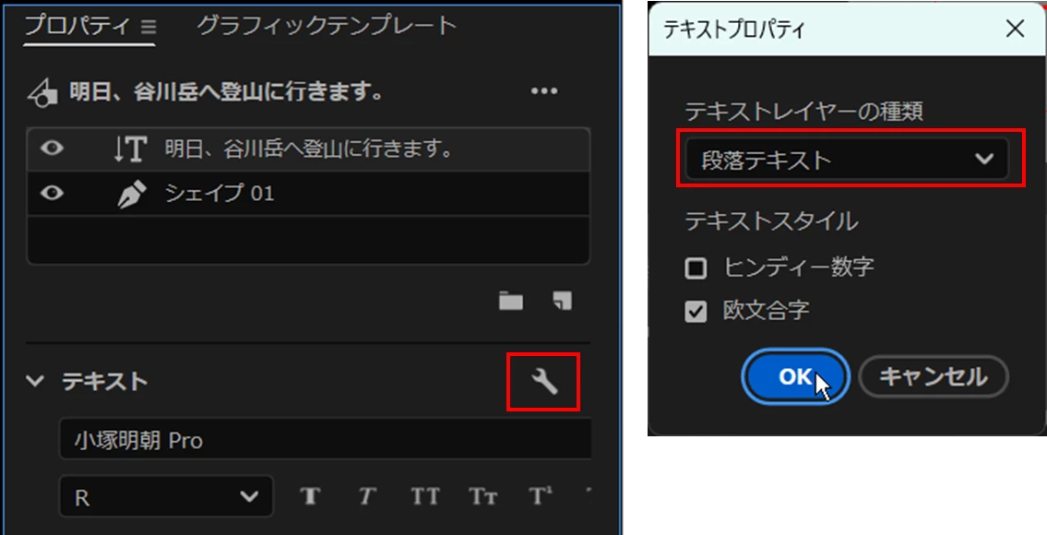Click the create group folder icon

(x=511, y=302)
